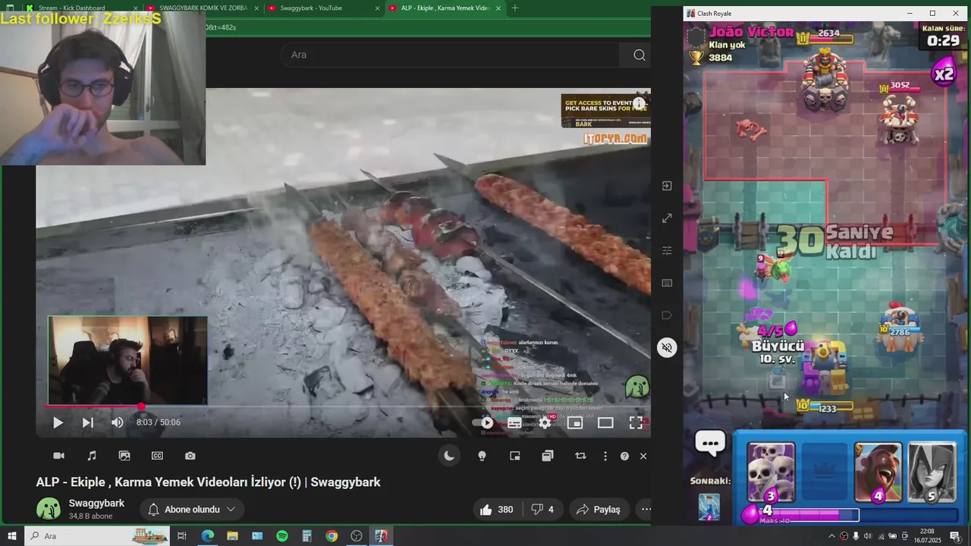Open the notification center icon
This screenshot has height=546, width=971.
tap(955, 536)
